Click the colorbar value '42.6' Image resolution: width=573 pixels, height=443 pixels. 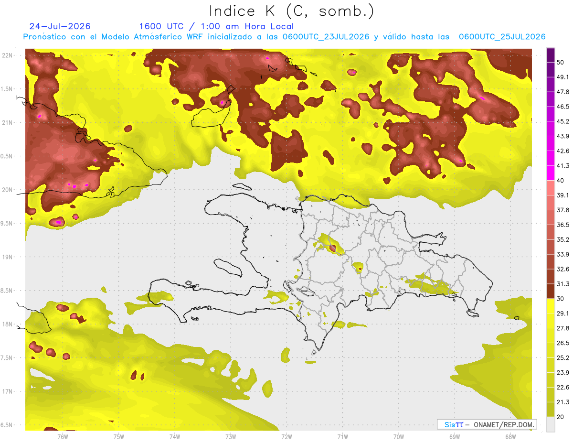point(563,151)
